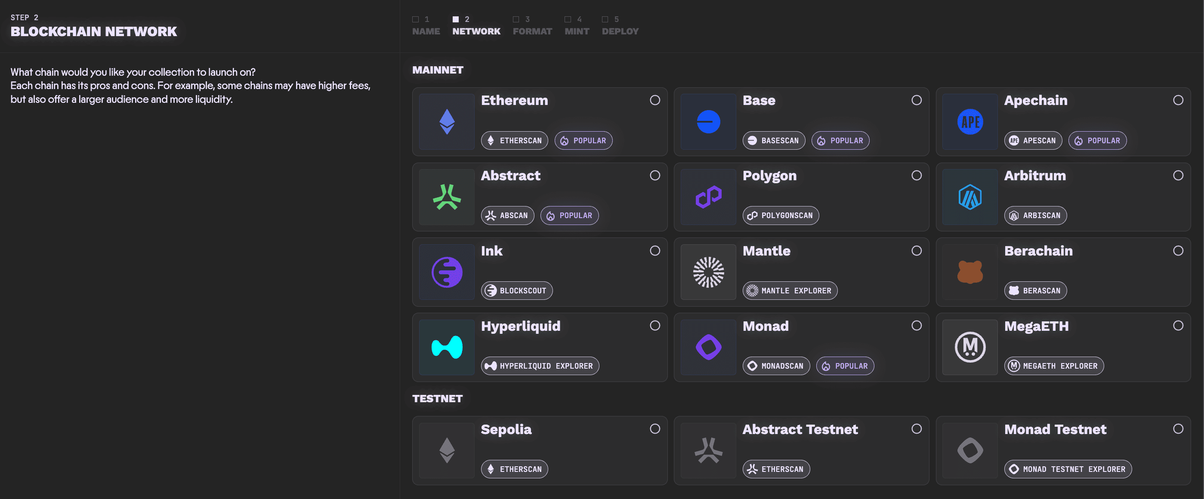Select the MegaETH radio button

click(x=1178, y=326)
